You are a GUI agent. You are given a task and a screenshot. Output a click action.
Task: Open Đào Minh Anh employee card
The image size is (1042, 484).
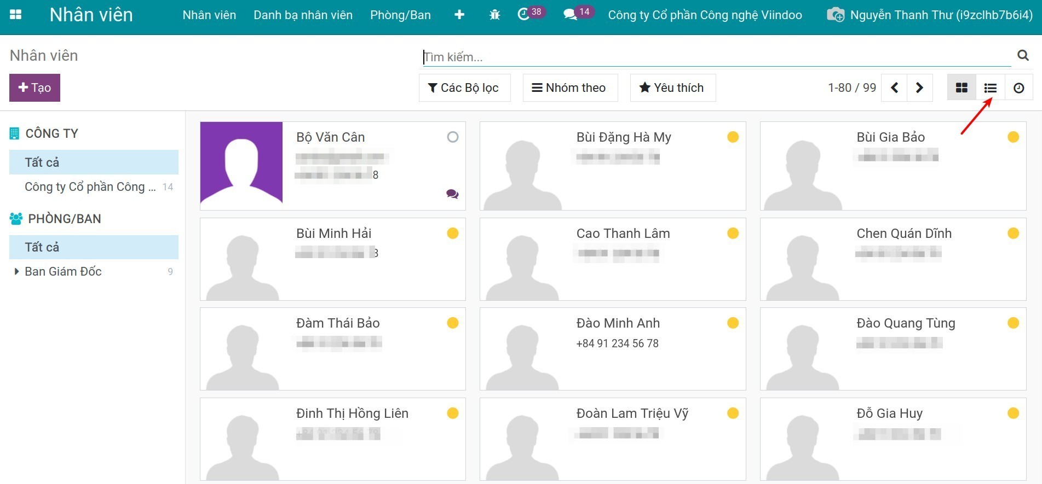tap(613, 349)
